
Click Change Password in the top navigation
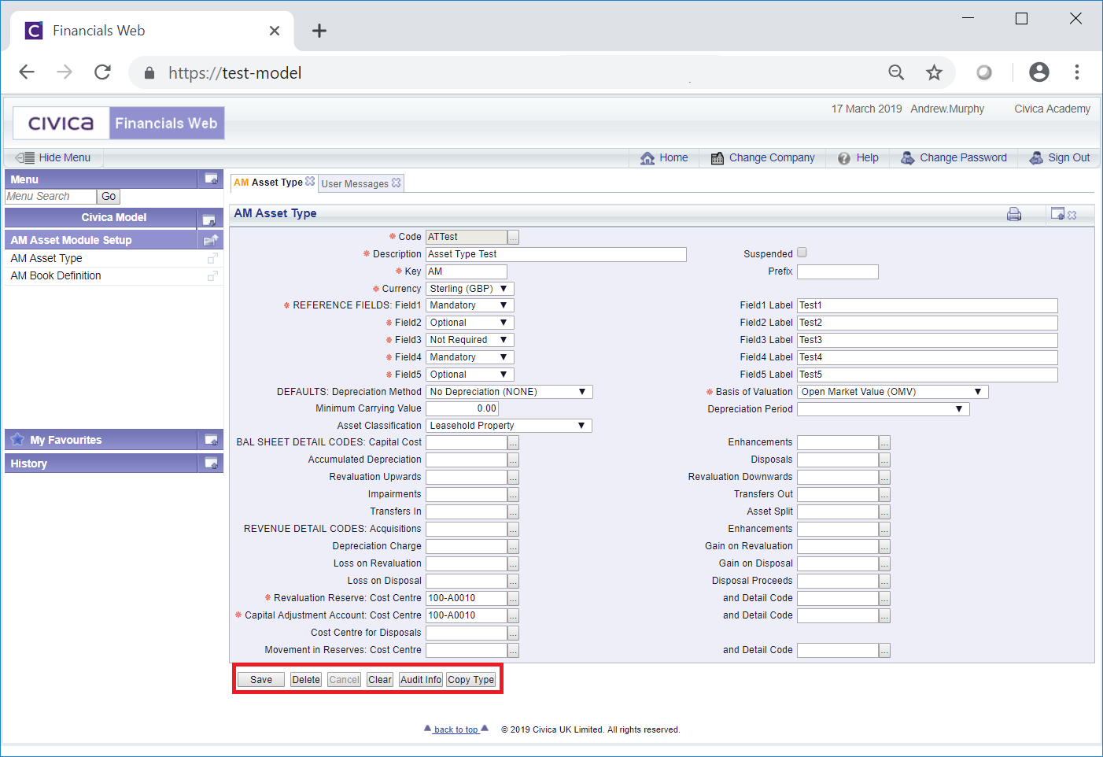[954, 157]
